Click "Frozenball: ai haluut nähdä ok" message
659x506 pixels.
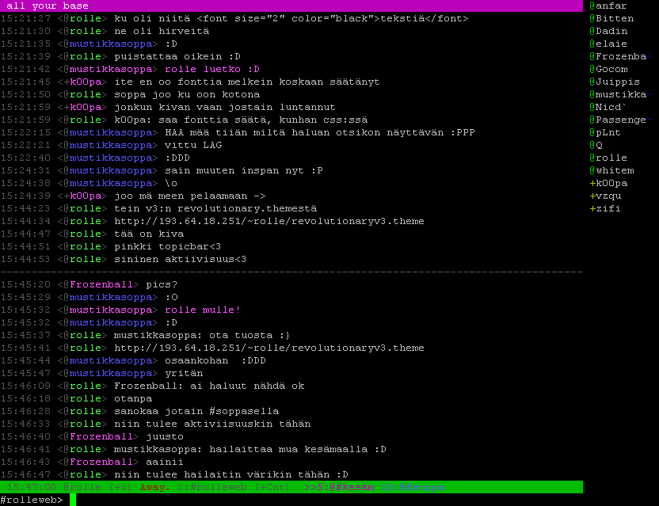pyautogui.click(x=209, y=386)
